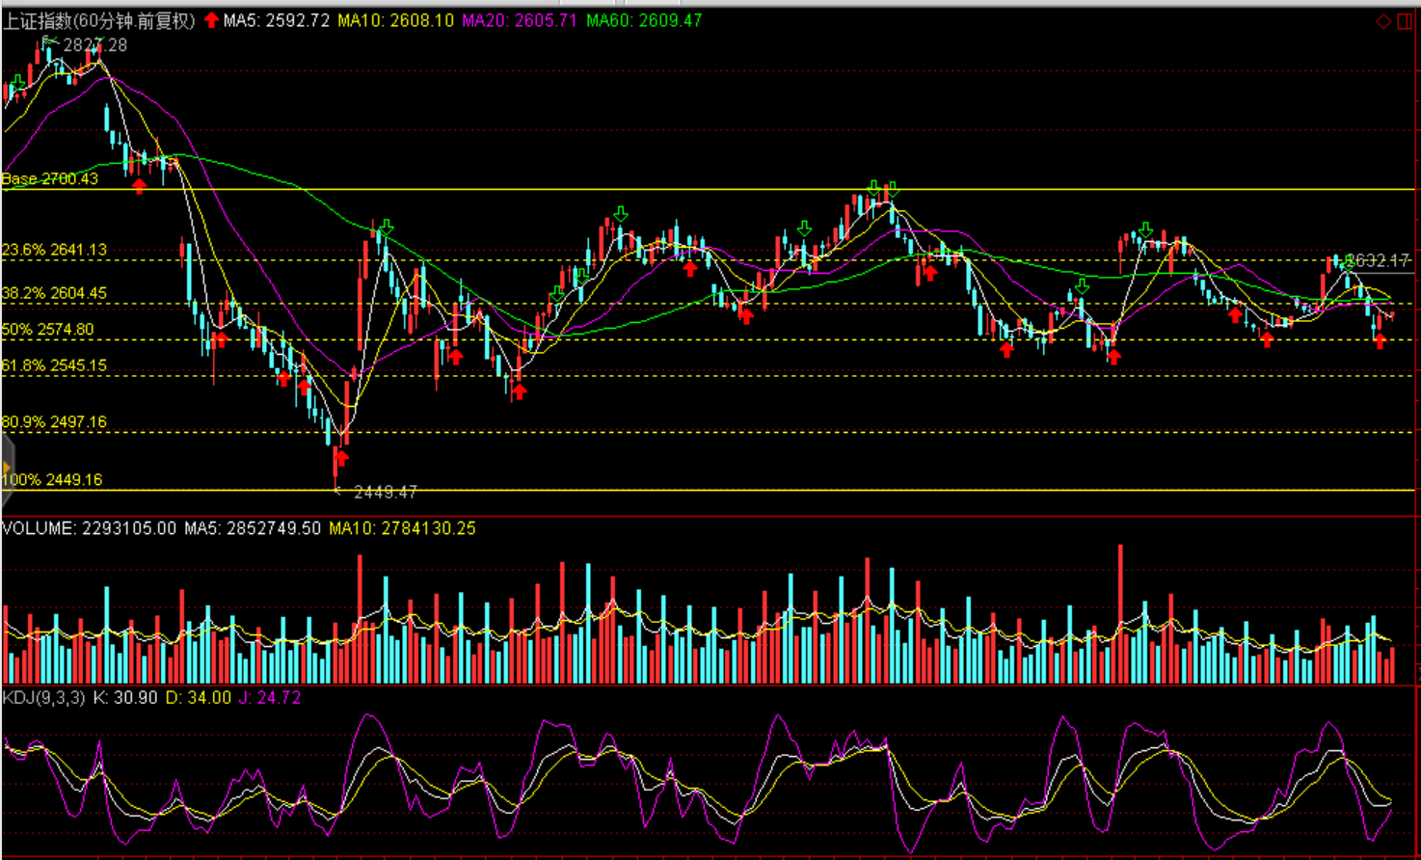This screenshot has height=860, width=1421.
Task: Select the Base 2700.43 Fibonacci line label
Action: pos(50,179)
